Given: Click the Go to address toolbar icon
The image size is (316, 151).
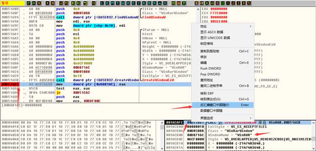Looking at the screenshot, I should tap(94, 3).
